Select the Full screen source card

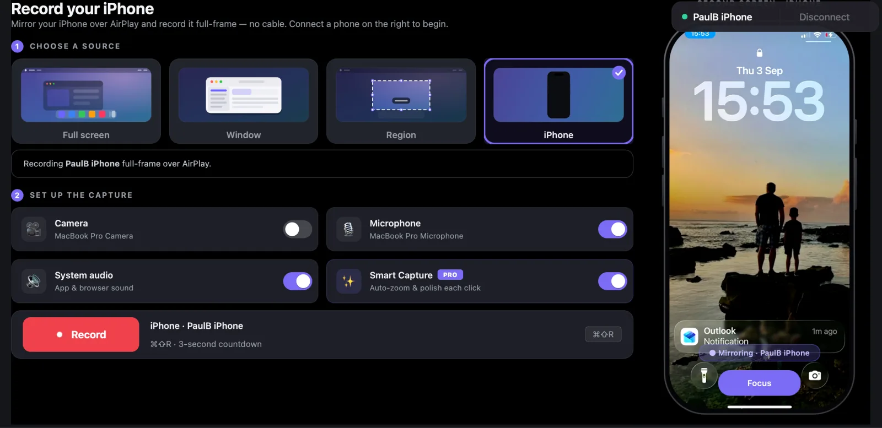pyautogui.click(x=86, y=101)
